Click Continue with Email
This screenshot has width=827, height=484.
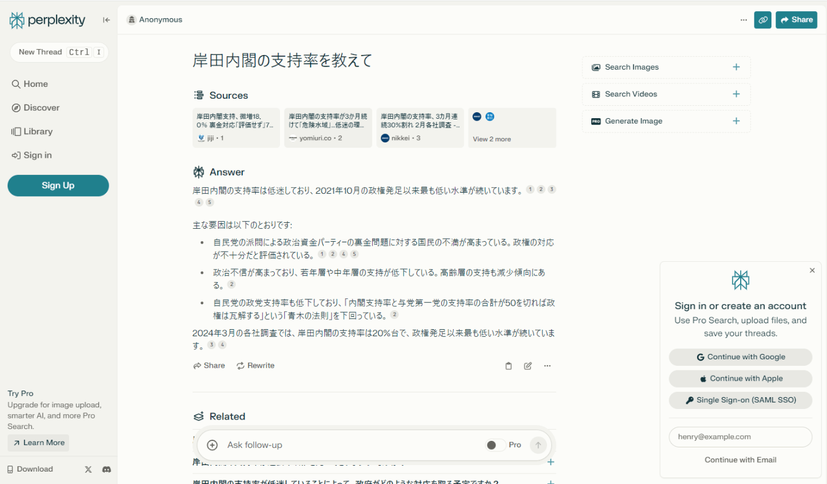(741, 460)
